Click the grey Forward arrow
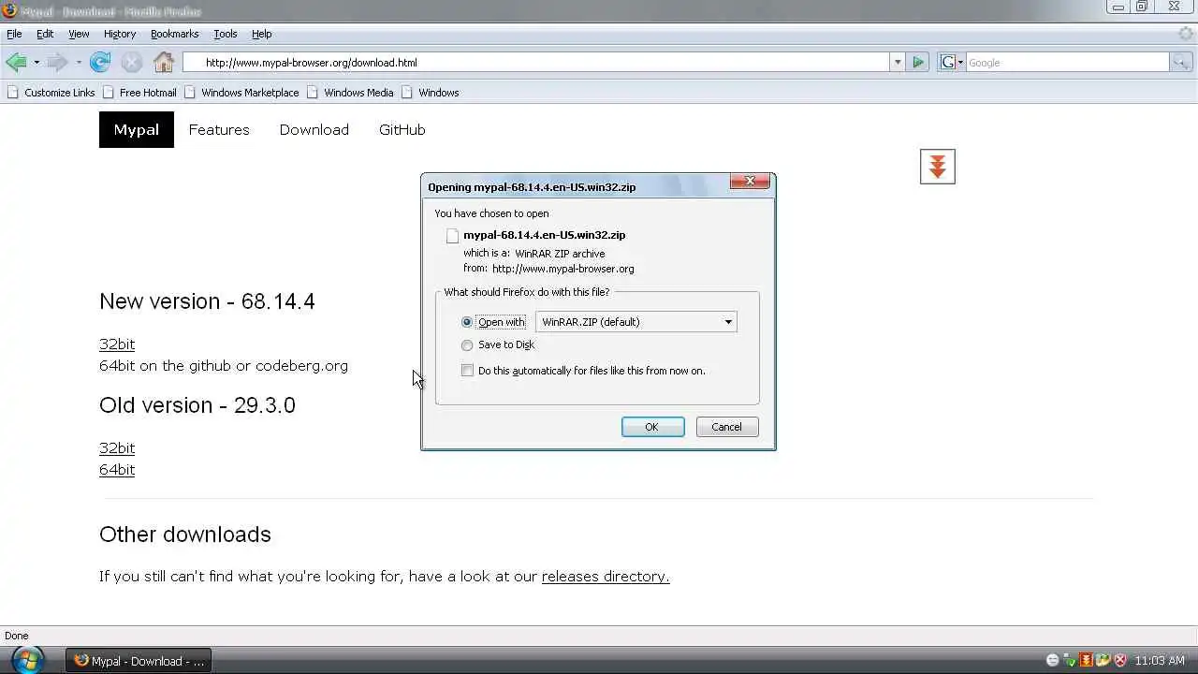 tap(57, 63)
